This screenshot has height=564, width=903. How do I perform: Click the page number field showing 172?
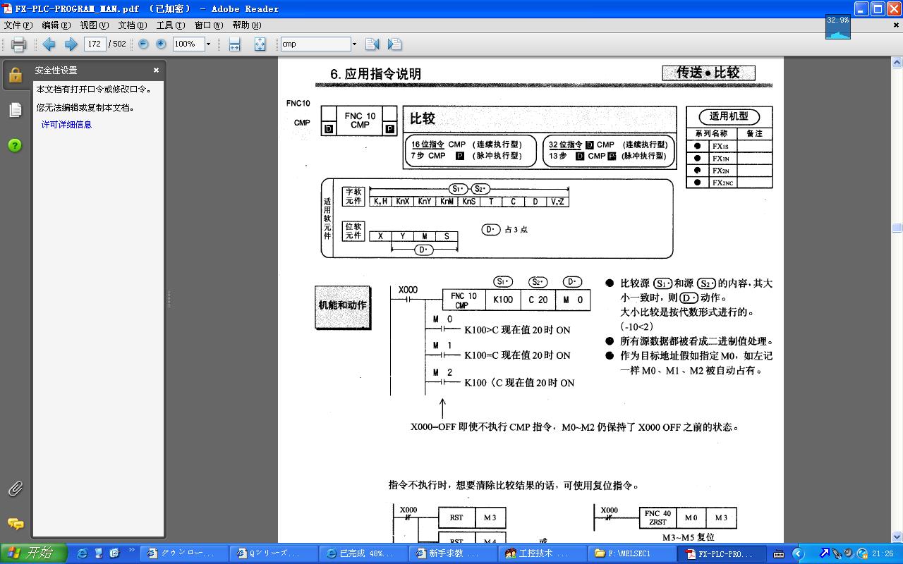tap(95, 44)
